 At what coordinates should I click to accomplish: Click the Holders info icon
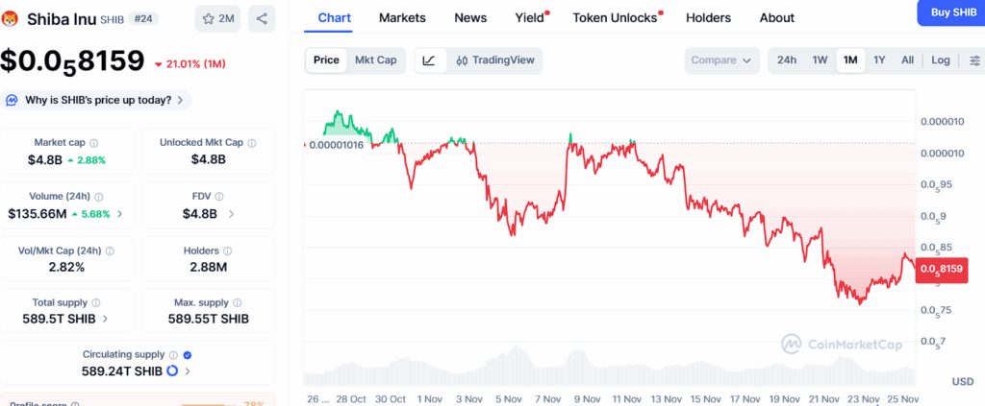tap(225, 251)
